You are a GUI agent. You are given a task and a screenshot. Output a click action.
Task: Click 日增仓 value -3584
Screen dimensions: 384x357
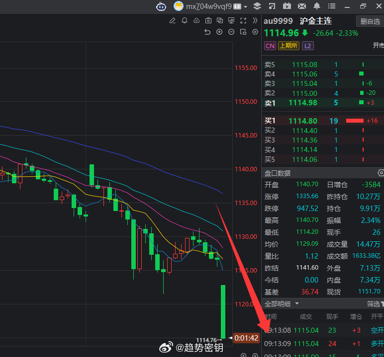[371, 185]
